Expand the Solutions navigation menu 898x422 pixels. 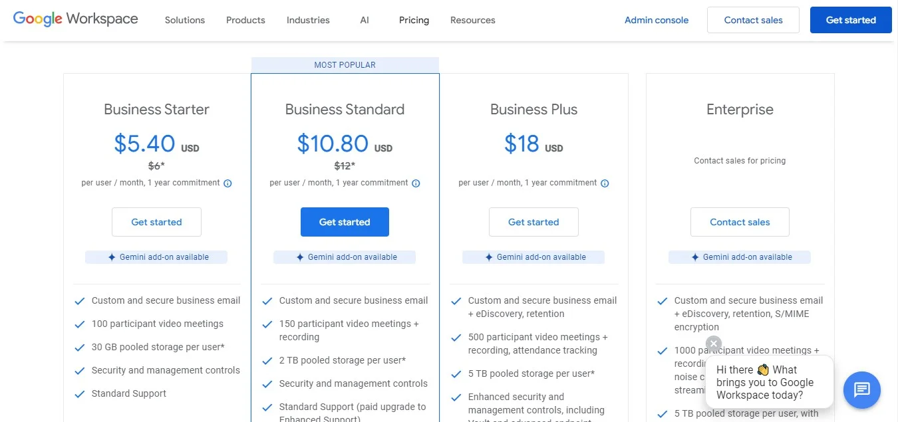click(x=184, y=20)
